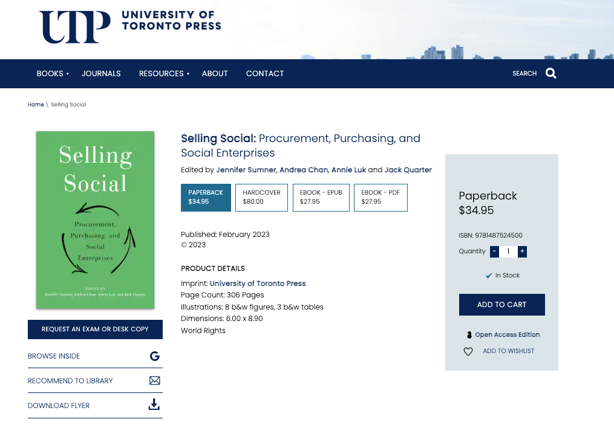Click the 'Page Count: 306 Pages' text
Viewport: 614px width, 448px height.
[223, 295]
